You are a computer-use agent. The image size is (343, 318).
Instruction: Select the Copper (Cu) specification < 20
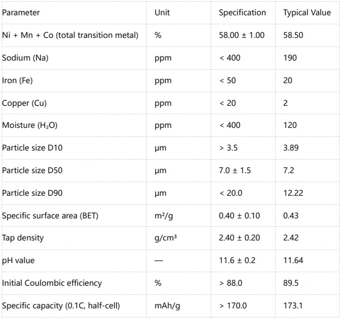(x=228, y=103)
